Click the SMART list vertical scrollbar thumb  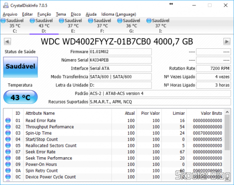pyautogui.click(x=227, y=132)
